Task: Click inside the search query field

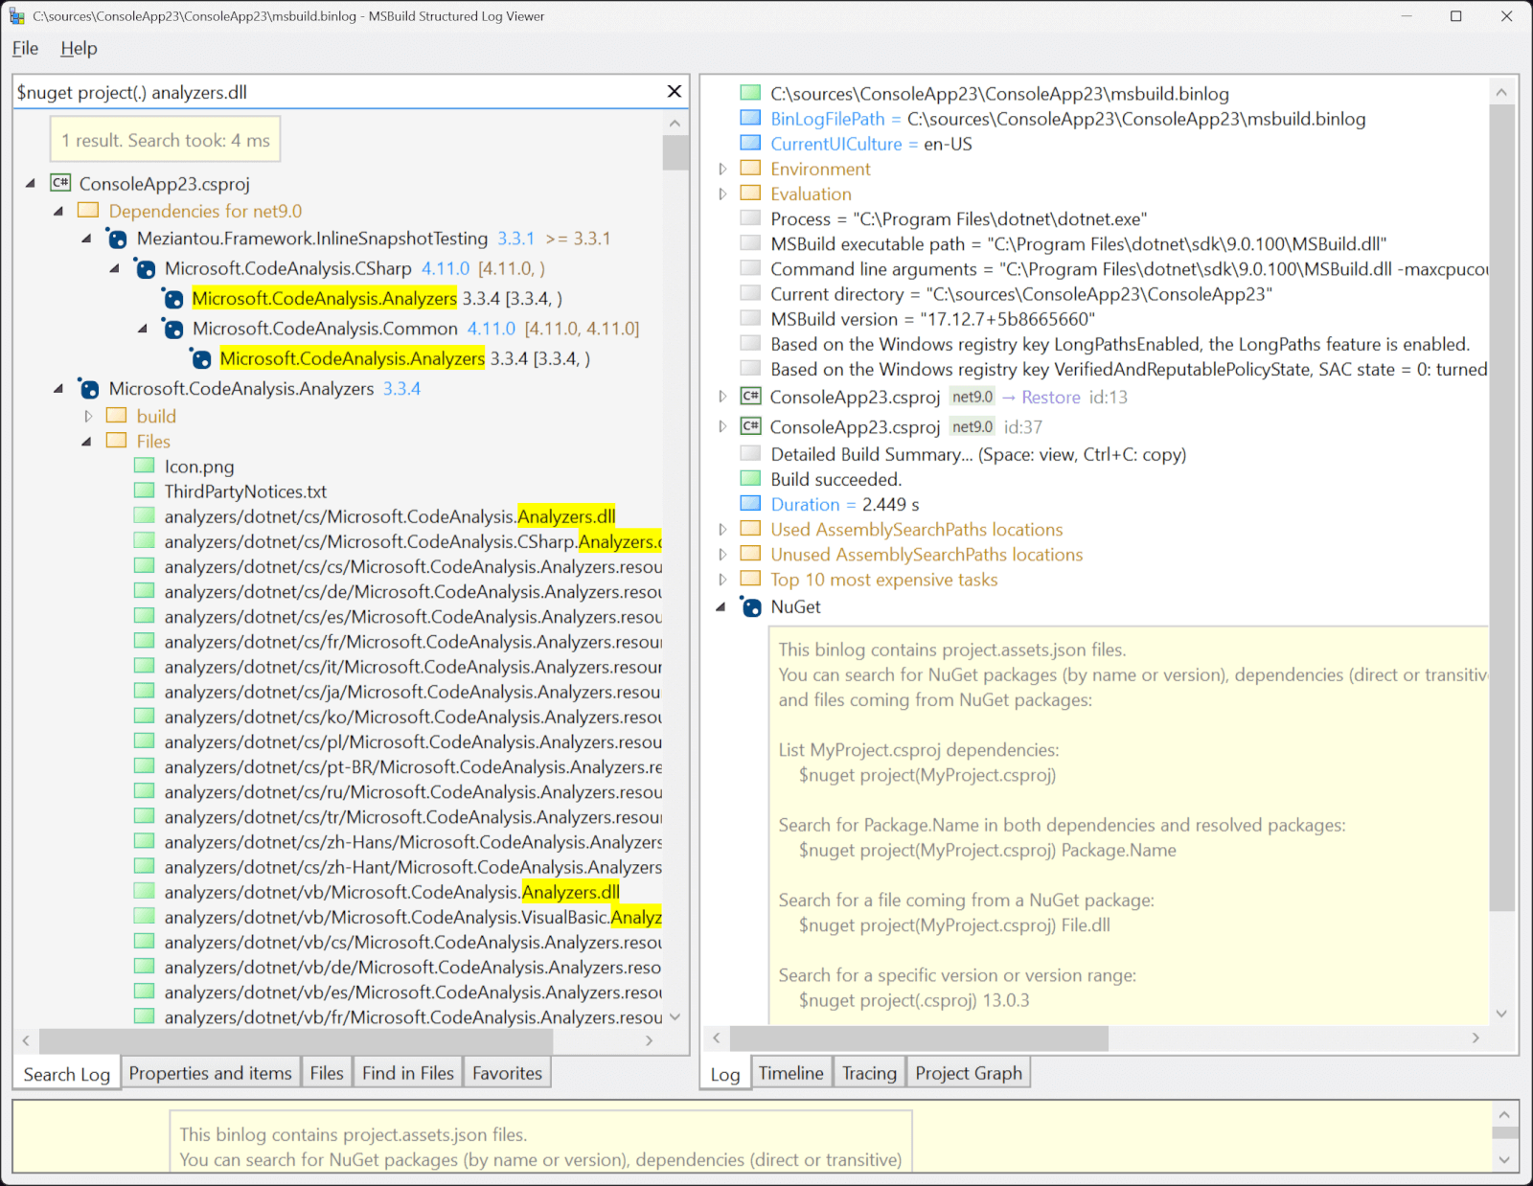Action: point(335,91)
